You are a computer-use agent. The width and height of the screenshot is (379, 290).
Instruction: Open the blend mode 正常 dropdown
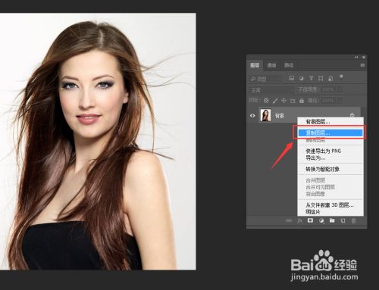[x=271, y=90]
